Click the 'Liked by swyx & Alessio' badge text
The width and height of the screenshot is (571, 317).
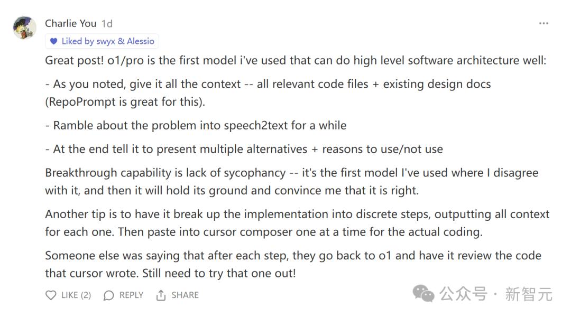108,41
